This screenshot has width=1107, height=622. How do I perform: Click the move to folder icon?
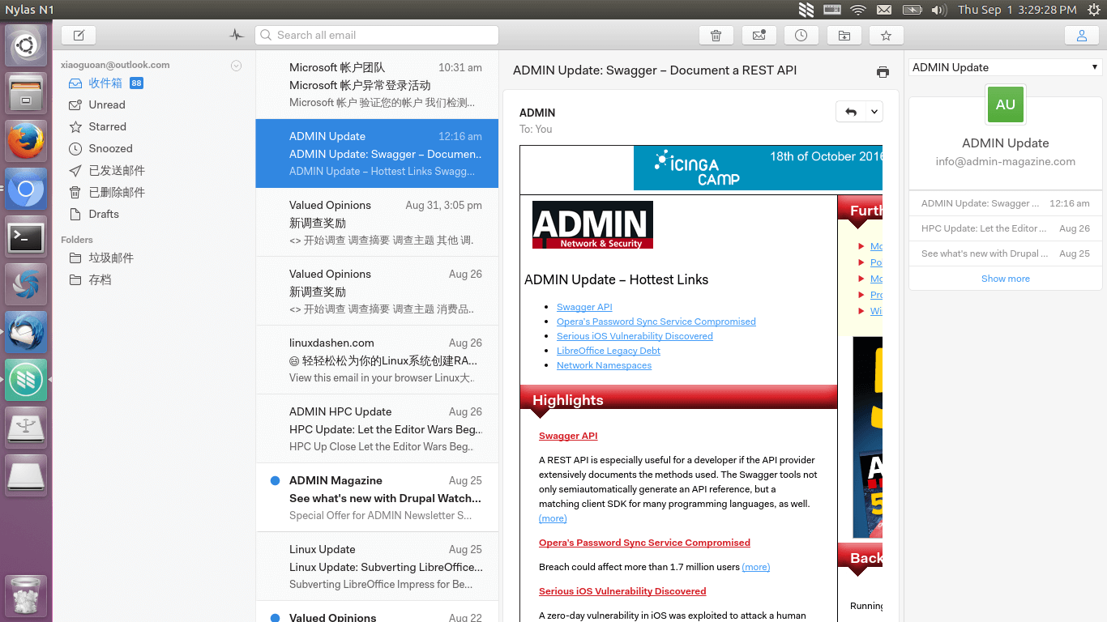(844, 36)
